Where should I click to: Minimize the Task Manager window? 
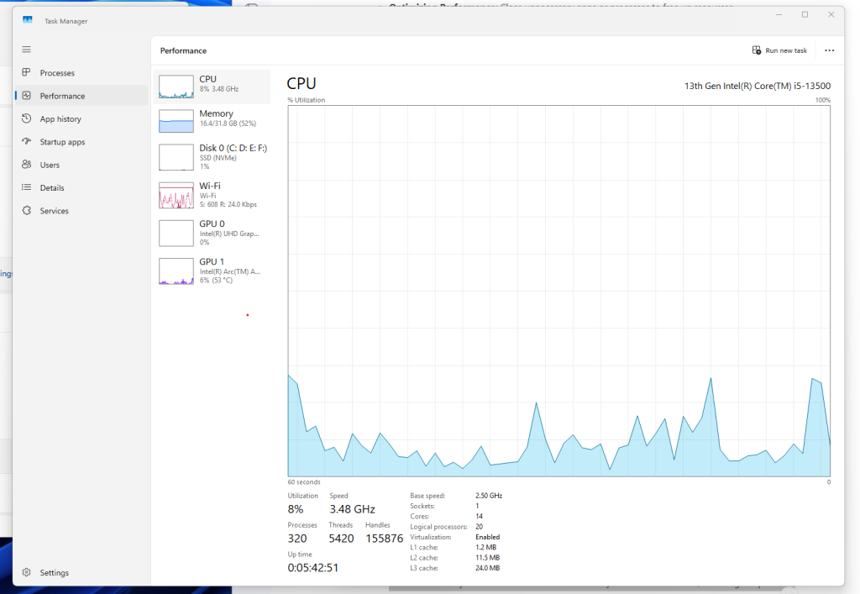point(779,15)
